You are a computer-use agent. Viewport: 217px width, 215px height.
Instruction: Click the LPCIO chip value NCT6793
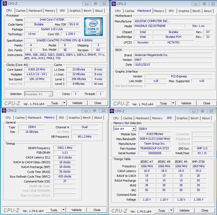tap(173, 42)
